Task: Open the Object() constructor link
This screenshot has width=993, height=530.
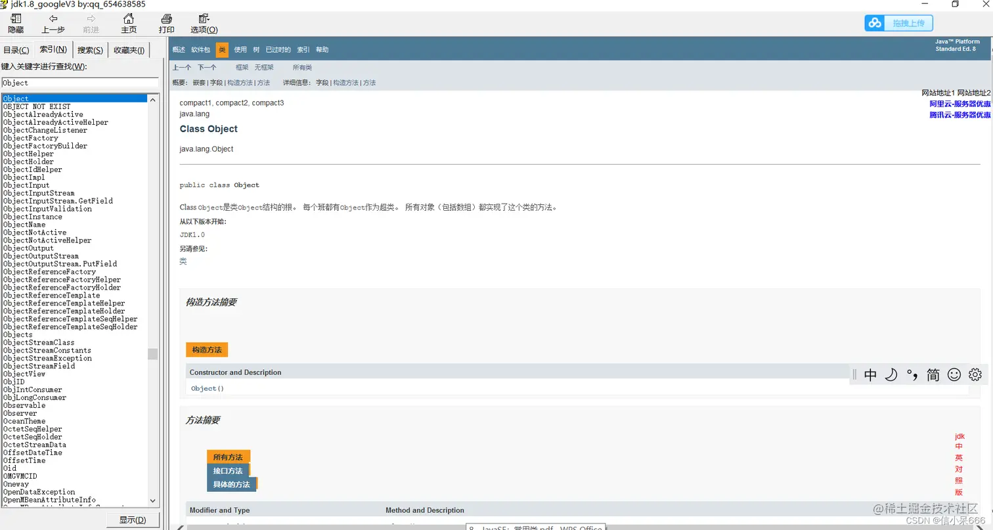Action: pos(208,389)
